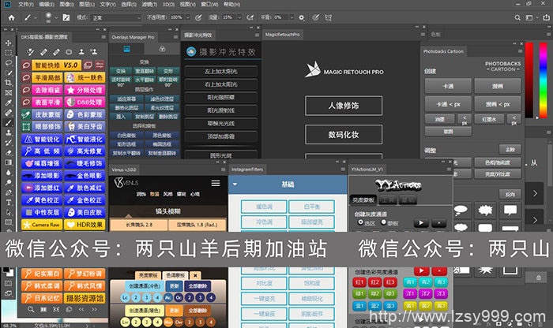Switch to the Photobacks Cartoon tab
The image size is (553, 328).
[446, 51]
